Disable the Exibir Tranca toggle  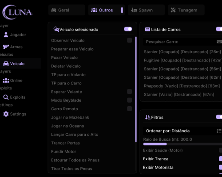pos(220,159)
